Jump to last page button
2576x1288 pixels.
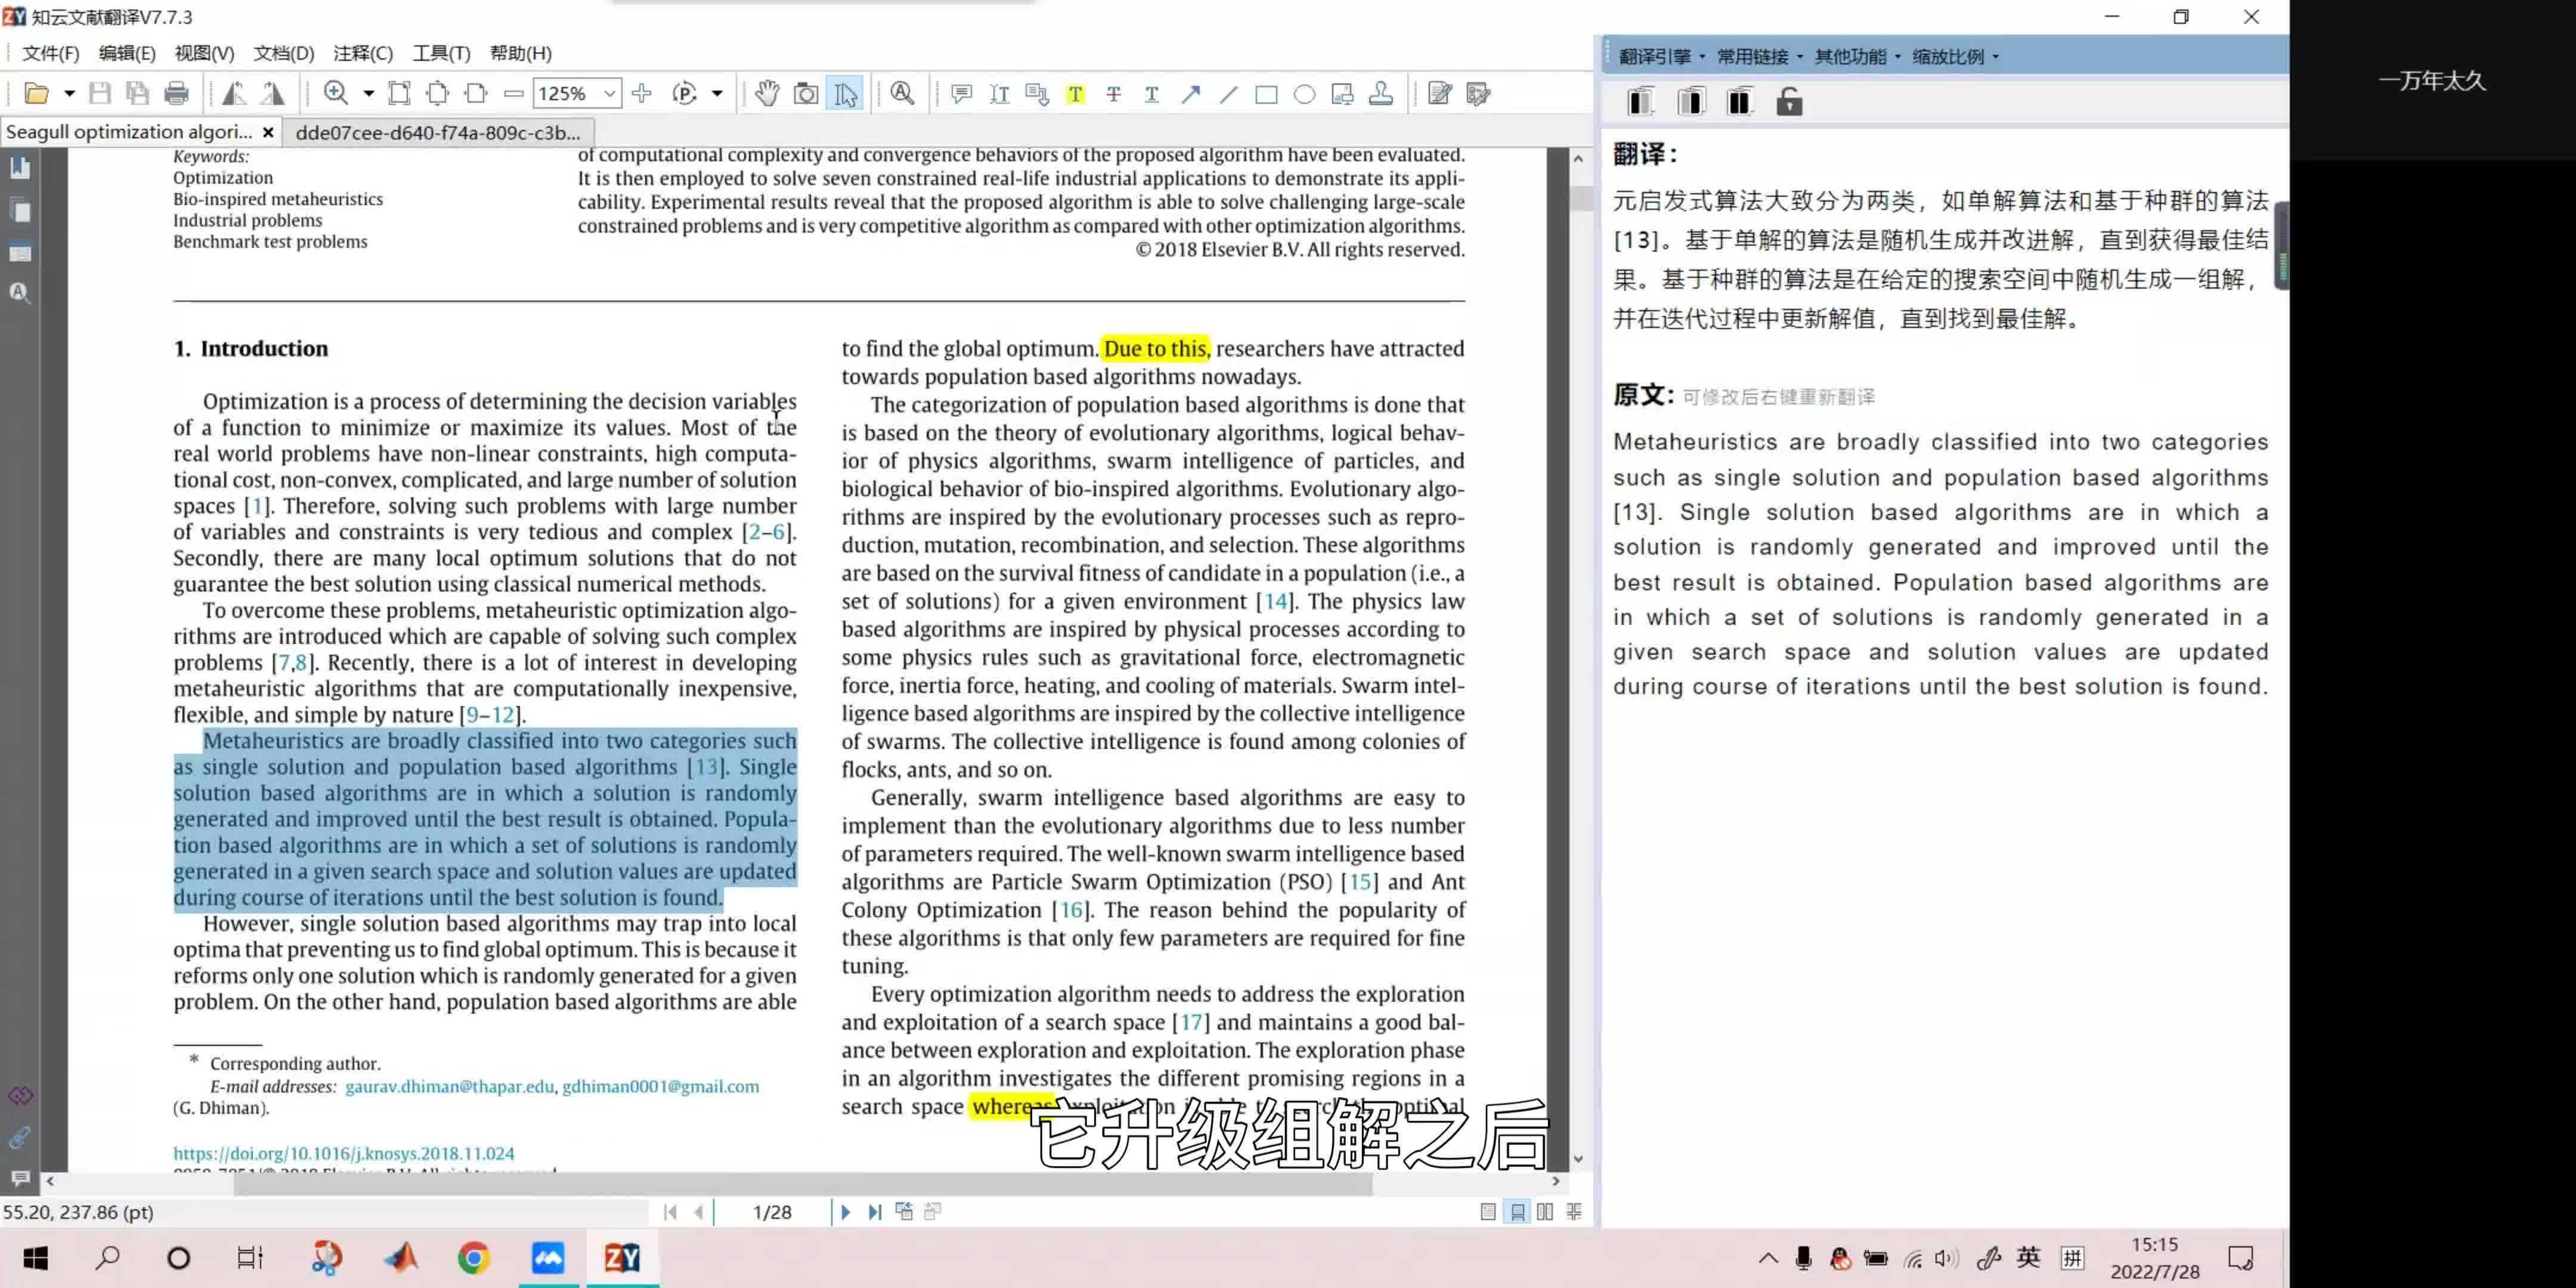pos(875,1212)
